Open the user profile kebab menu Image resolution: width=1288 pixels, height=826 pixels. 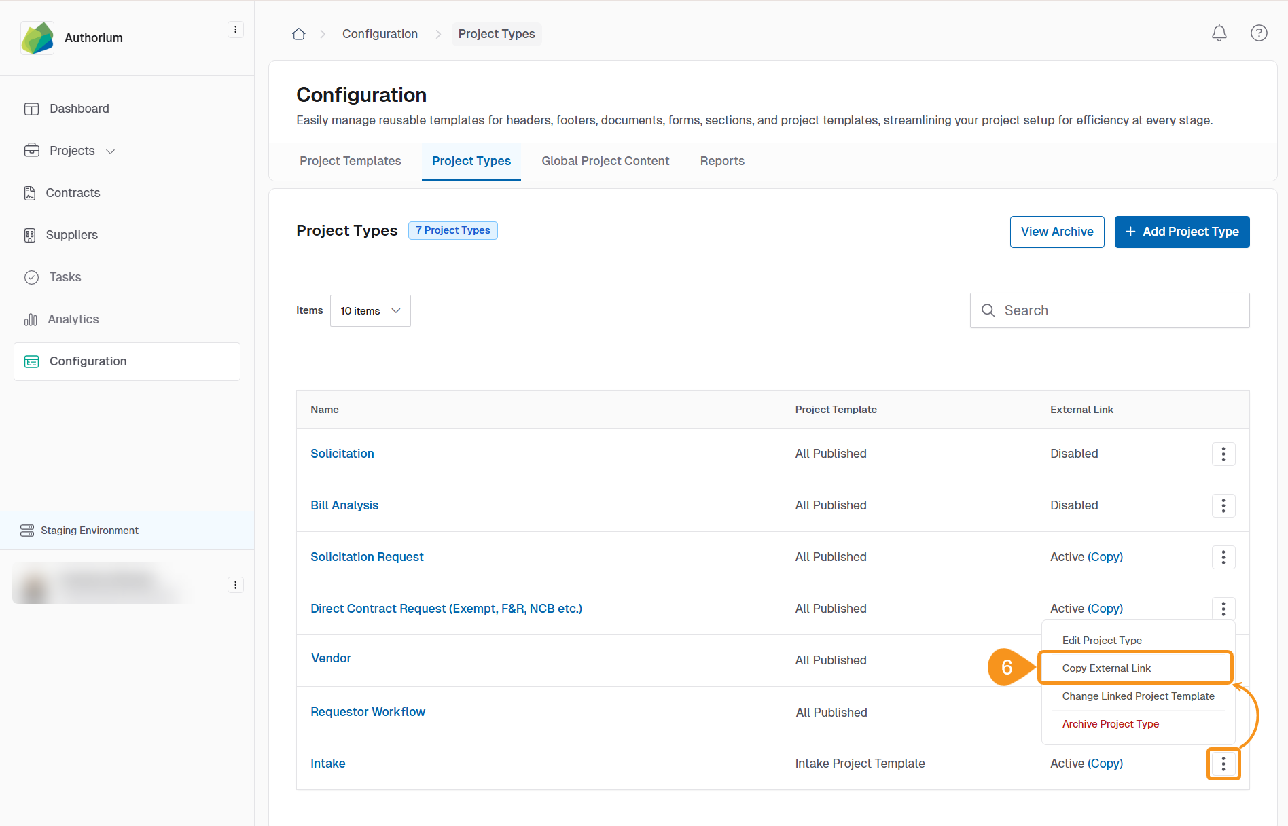pos(235,585)
